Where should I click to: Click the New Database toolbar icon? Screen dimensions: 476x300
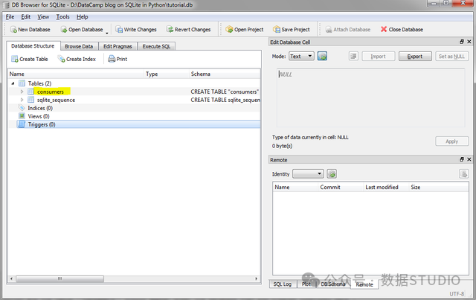pos(13,30)
